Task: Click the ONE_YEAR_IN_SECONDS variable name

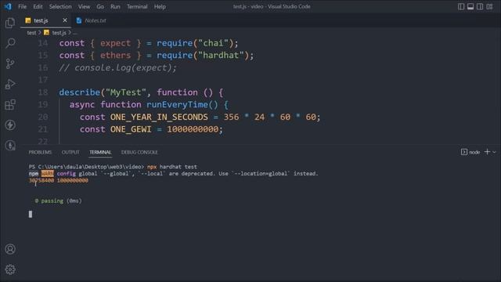Action: (159, 117)
